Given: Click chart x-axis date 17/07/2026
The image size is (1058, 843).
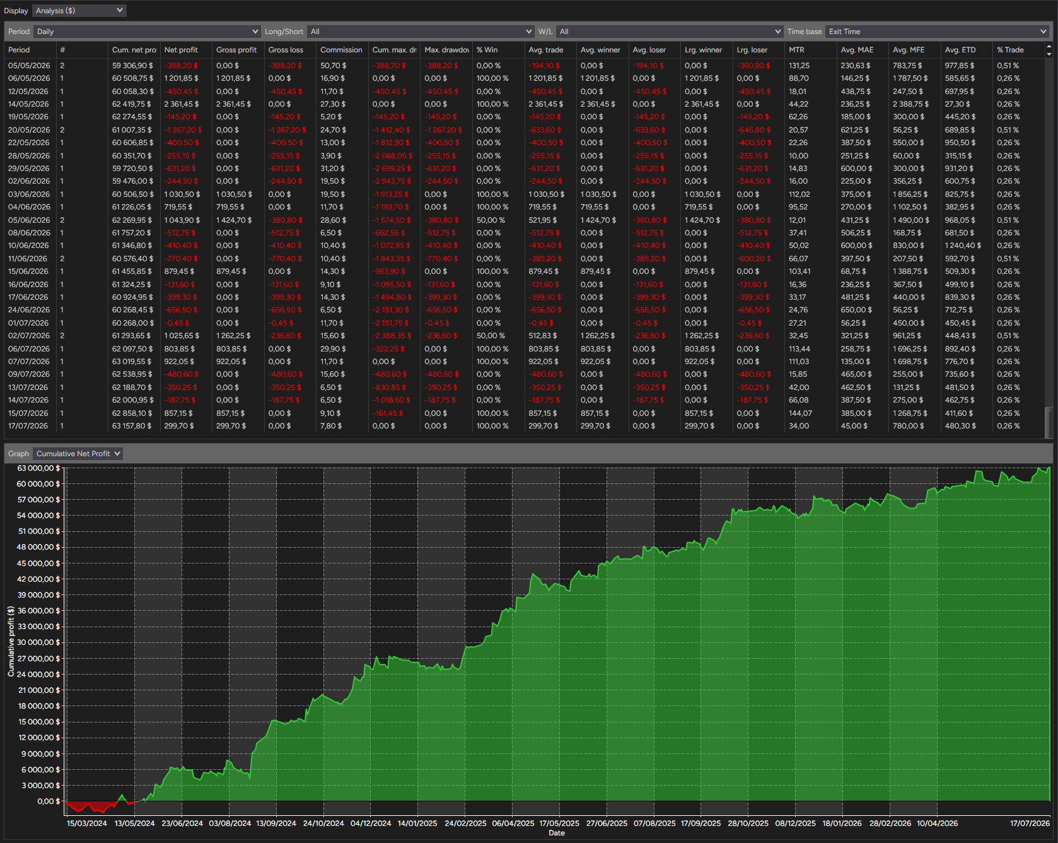Looking at the screenshot, I should [1030, 823].
